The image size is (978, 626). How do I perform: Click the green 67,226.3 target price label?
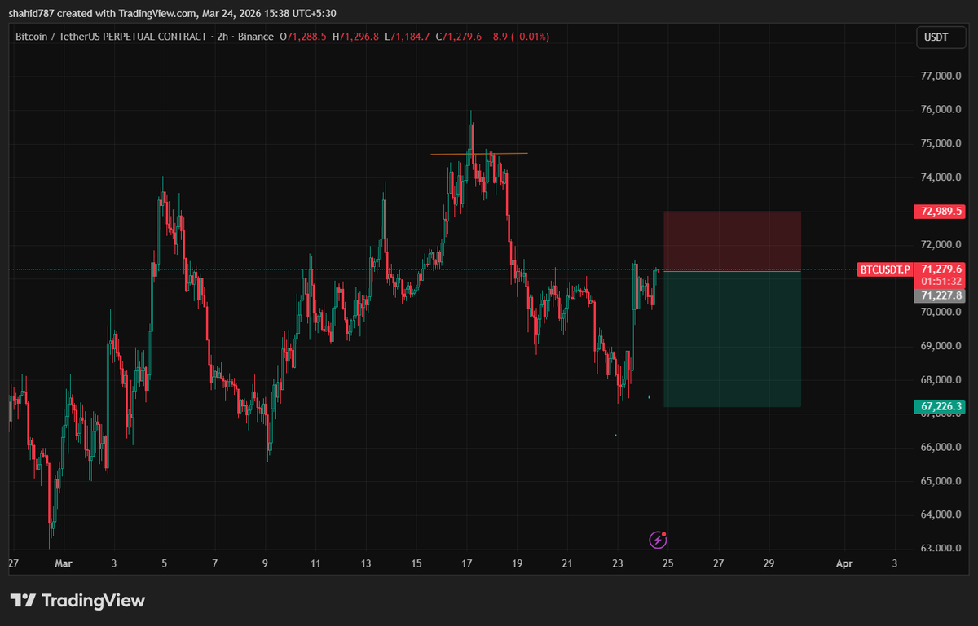(937, 403)
